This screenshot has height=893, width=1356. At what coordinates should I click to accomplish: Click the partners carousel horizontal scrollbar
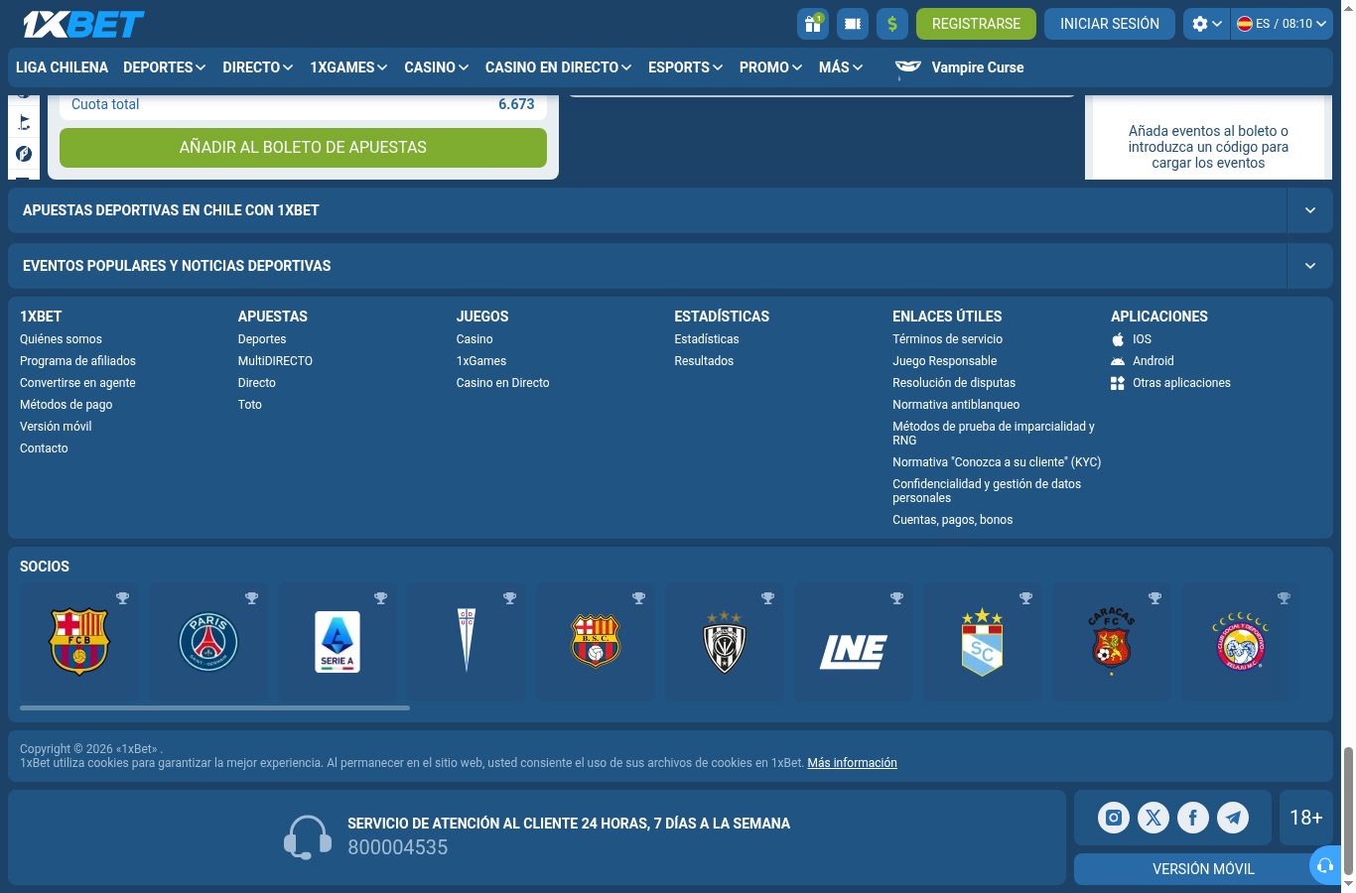tap(214, 707)
